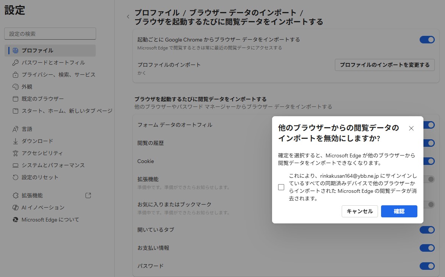Toggle Google Chrome import on every launch

427,40
